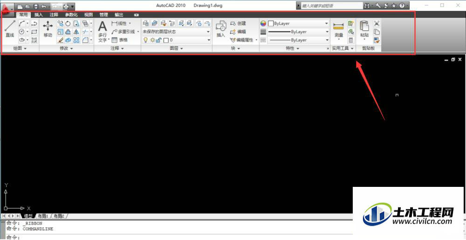Click the Cut scissors icon

377,23
